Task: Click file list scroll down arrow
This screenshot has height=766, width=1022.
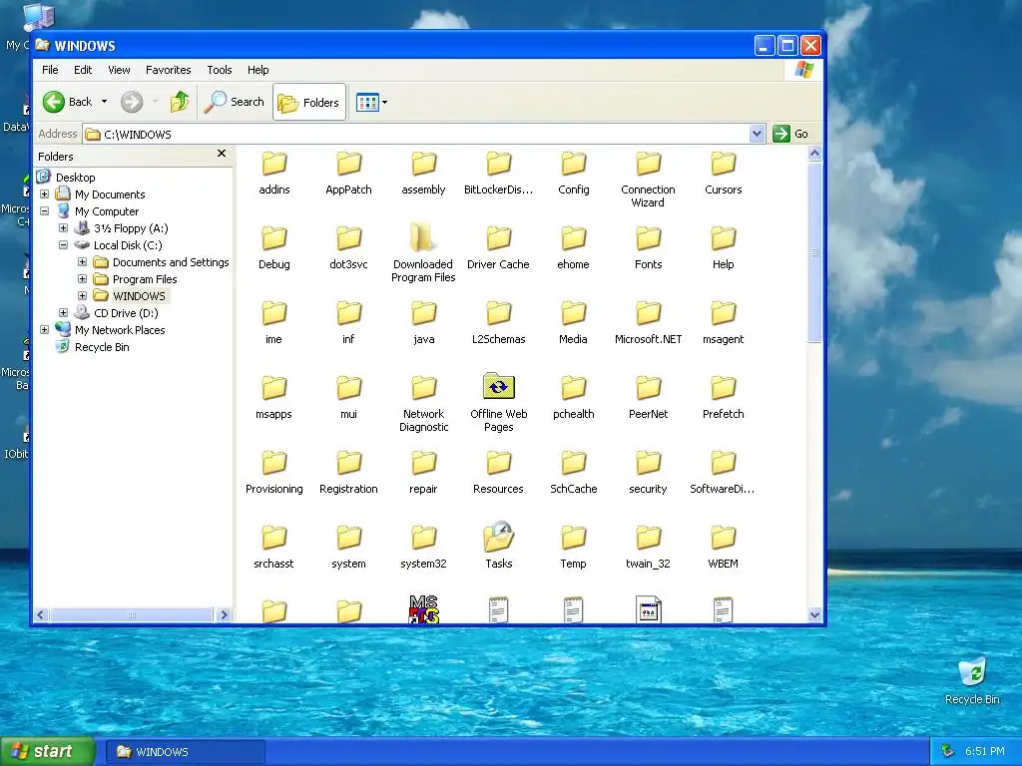Action: tap(814, 614)
